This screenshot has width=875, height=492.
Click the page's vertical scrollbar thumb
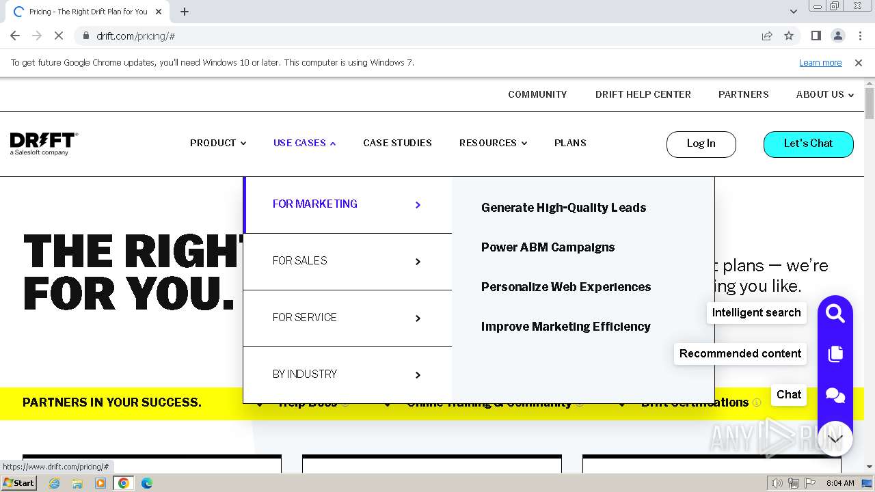point(870,104)
